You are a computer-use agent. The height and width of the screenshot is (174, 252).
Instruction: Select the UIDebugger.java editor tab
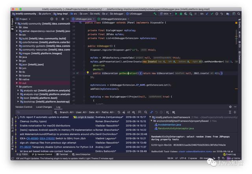pyautogui.click(x=83, y=19)
